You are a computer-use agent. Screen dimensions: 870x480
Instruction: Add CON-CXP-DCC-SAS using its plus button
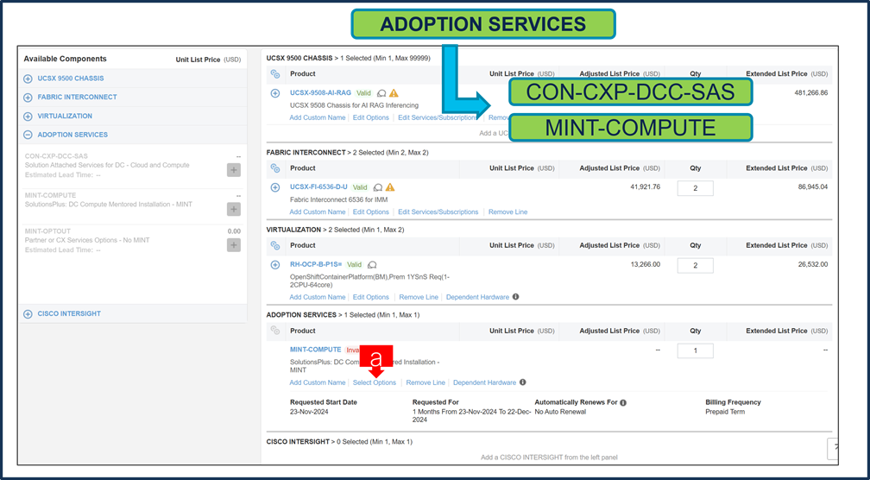[234, 170]
